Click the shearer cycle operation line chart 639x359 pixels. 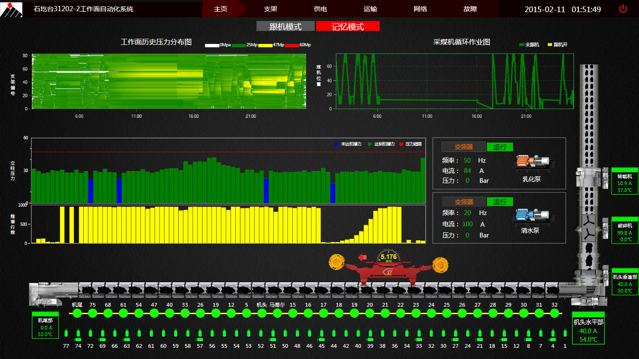(455, 81)
